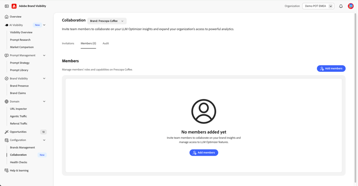The width and height of the screenshot is (358, 186).
Task: Open Opportunities in sidebar
Action: coord(18,132)
